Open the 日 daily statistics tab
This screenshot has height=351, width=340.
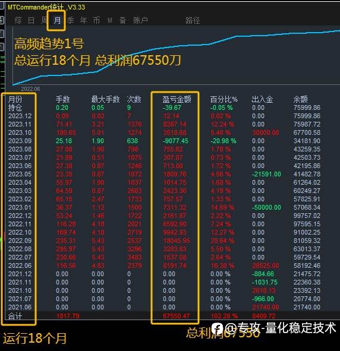tap(31, 20)
